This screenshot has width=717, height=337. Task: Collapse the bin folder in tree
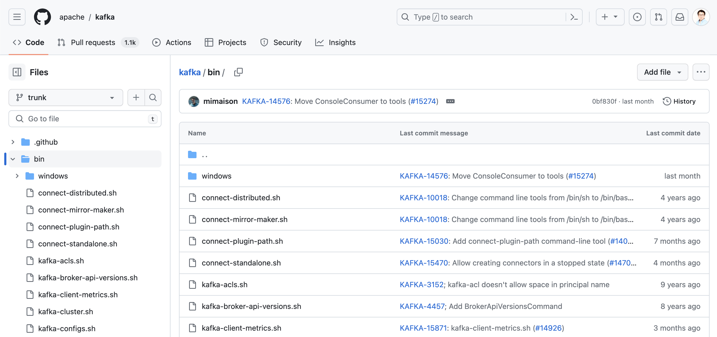tap(13, 159)
